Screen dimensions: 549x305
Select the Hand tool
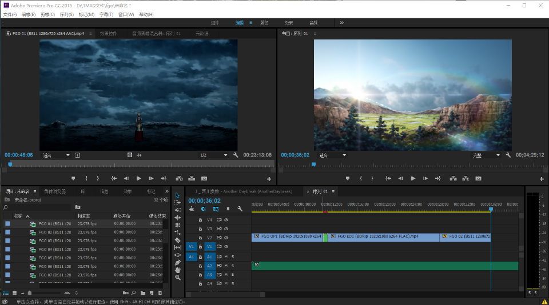(177, 270)
